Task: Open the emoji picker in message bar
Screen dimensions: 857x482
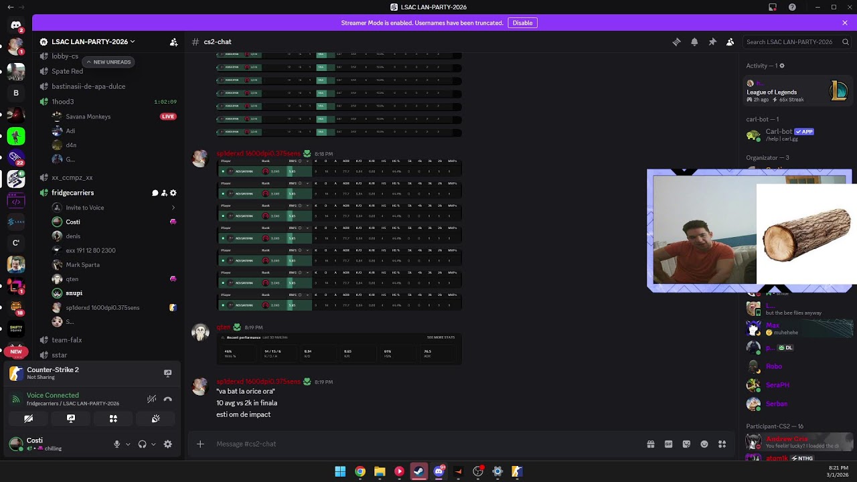Action: 704,444
